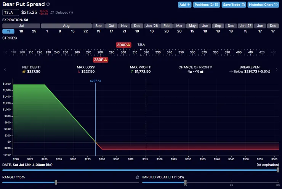Choose expiration date 16 under Jan '26

pyautogui.click(x=152, y=31)
